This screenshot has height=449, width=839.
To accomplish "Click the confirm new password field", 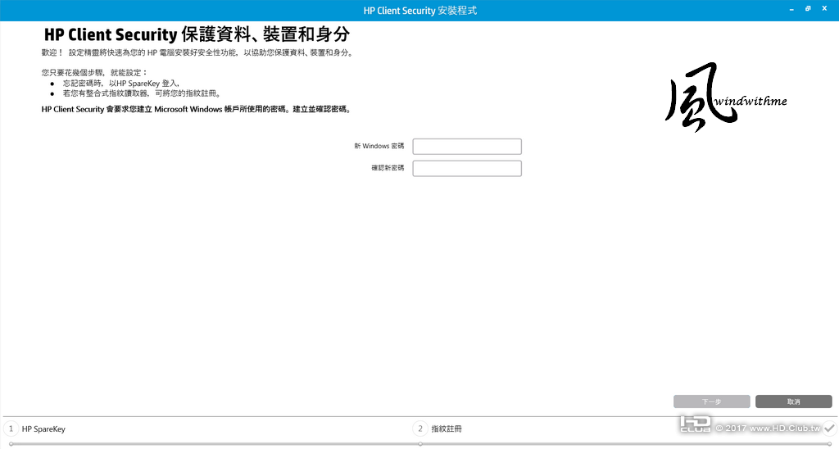I will click(467, 169).
